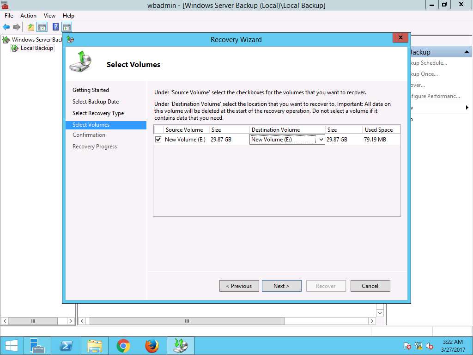
Task: Go to the Select Recovery Type step
Action: [98, 113]
